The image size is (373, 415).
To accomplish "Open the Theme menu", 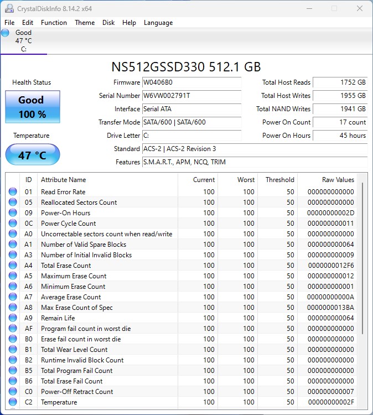I will pyautogui.click(x=85, y=23).
